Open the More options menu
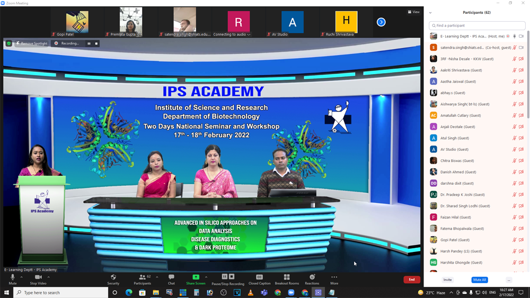 (x=334, y=279)
